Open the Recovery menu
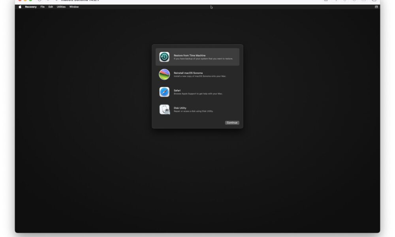The height and width of the screenshot is (237, 395). (31, 7)
